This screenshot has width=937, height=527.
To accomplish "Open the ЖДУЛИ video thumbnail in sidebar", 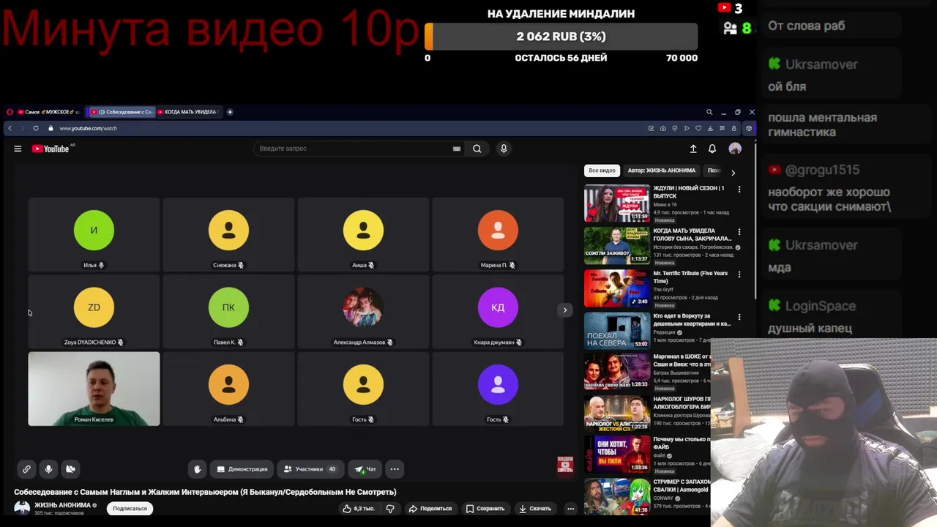I will pos(617,203).
